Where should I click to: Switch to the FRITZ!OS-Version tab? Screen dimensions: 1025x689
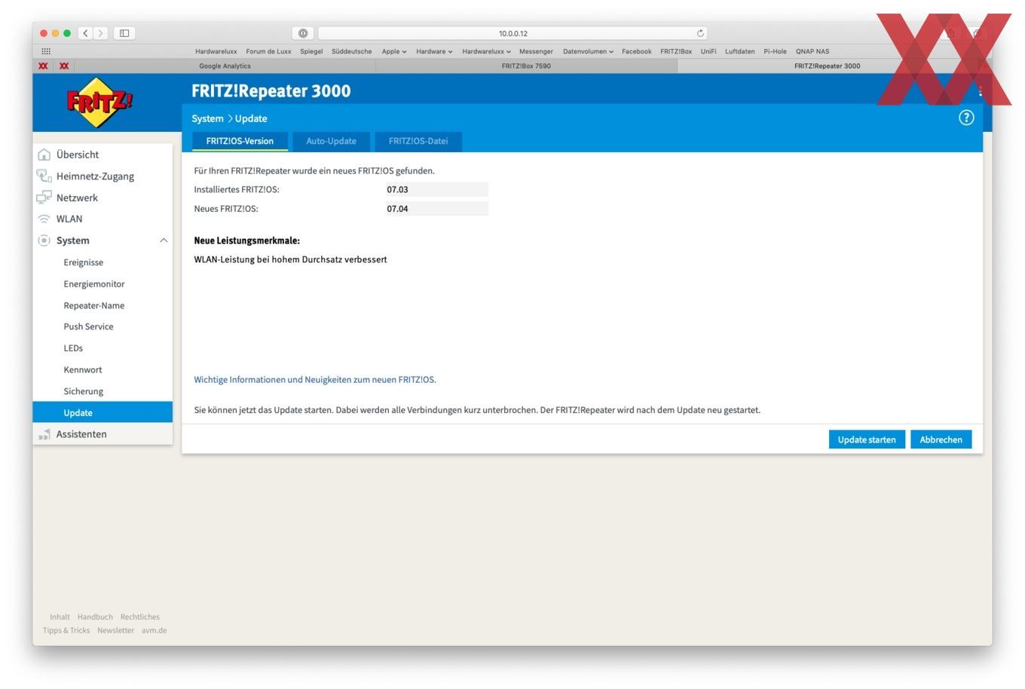point(240,141)
